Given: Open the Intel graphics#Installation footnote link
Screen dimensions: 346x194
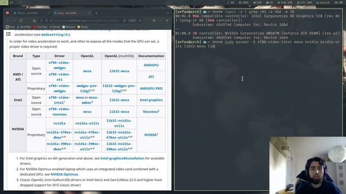Looking at the screenshot, I should pyautogui.click(x=122, y=158).
